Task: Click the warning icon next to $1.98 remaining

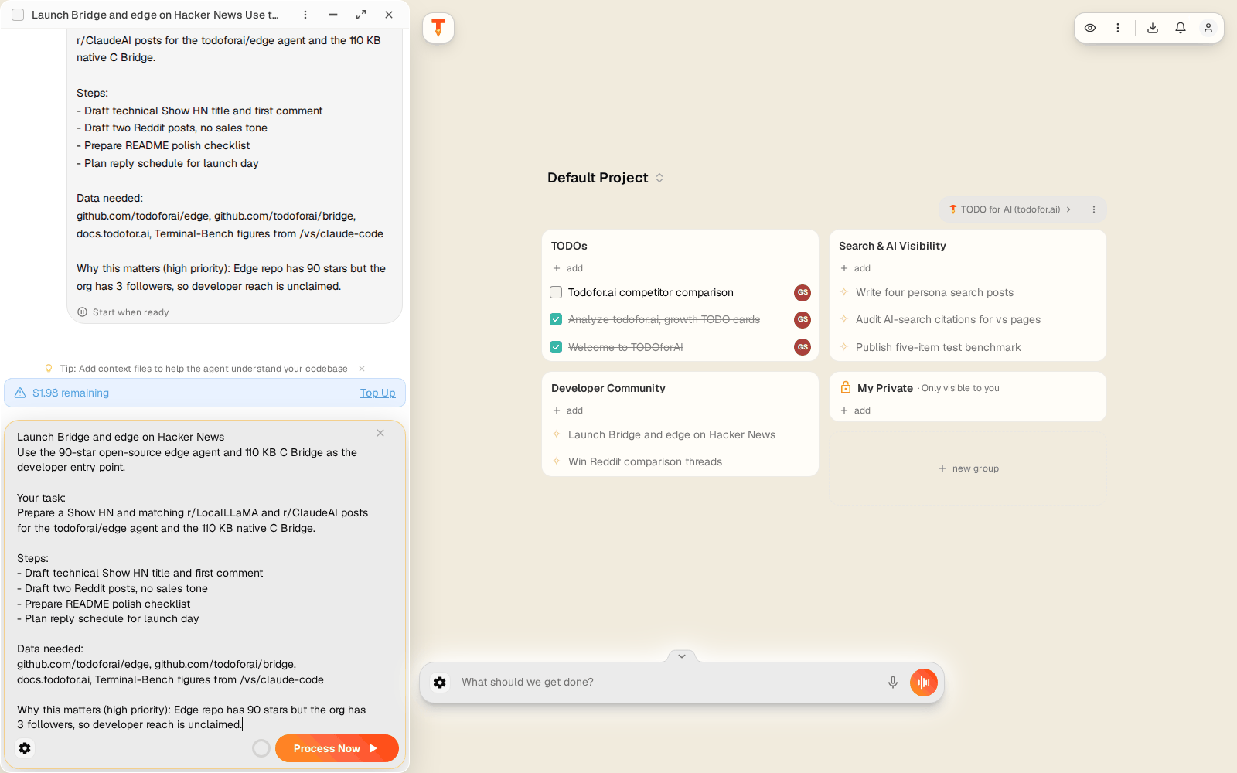Action: [x=20, y=393]
